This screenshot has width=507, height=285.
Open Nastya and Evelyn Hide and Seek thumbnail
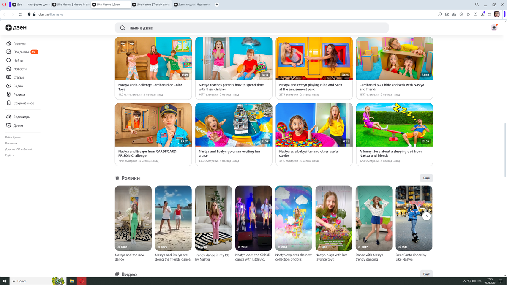(314, 58)
